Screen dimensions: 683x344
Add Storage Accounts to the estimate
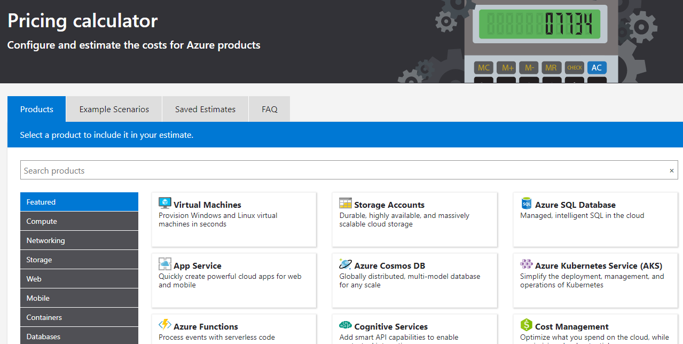(x=414, y=220)
